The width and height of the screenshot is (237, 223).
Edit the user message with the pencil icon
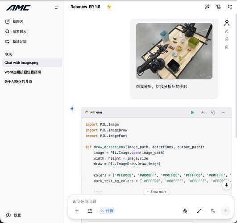pos(227,31)
